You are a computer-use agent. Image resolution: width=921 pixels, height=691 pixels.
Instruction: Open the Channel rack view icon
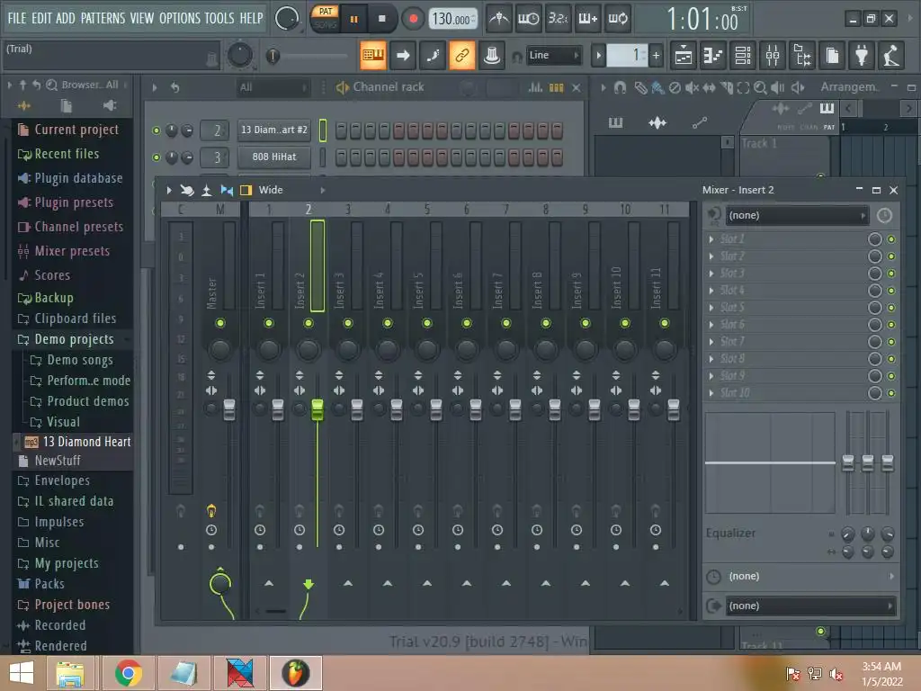pyautogui.click(x=743, y=56)
